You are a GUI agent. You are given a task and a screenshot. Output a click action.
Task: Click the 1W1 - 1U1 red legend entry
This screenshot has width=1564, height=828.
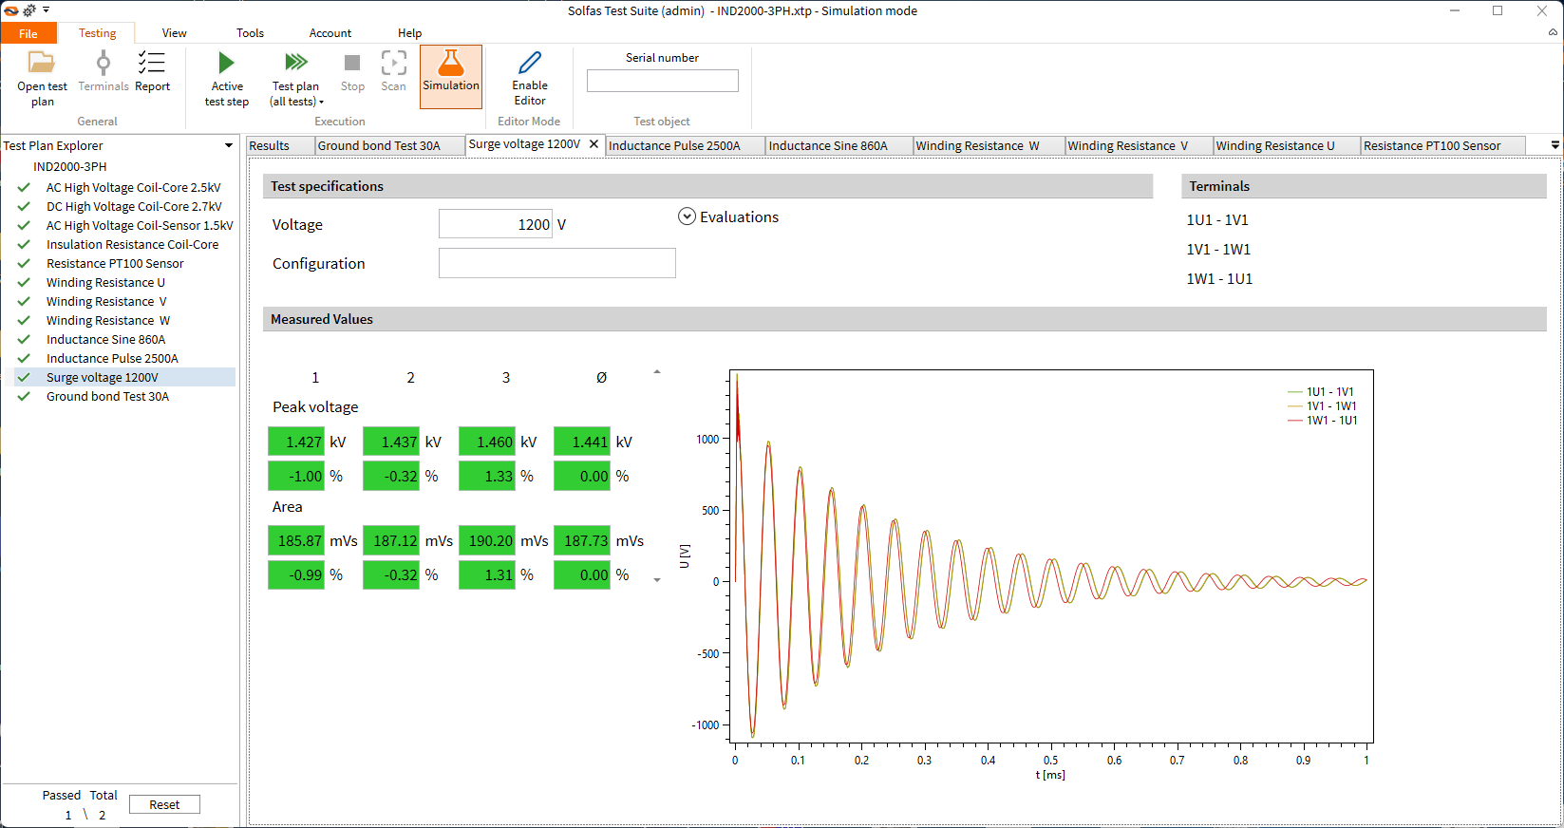point(1331,421)
